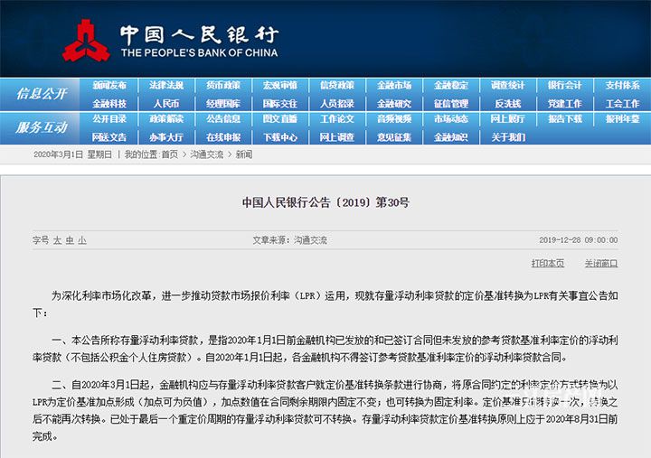Select 反洗钱 in the navigation bar
This screenshot has width=651, height=458.
pos(508,103)
